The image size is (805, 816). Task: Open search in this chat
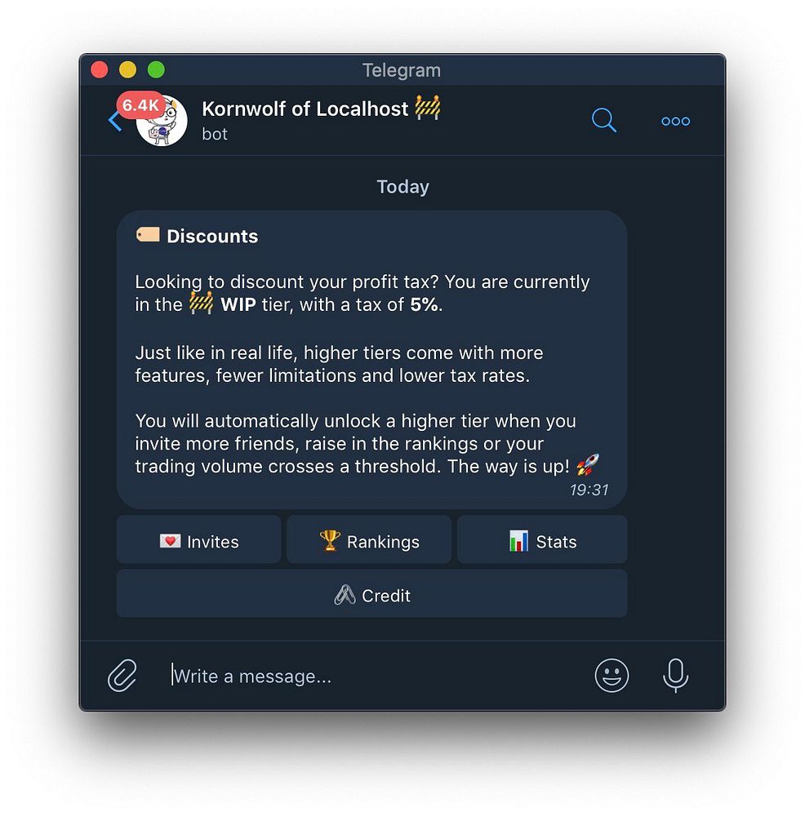point(604,120)
